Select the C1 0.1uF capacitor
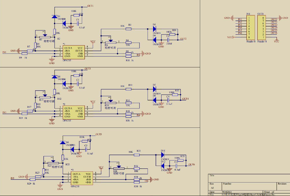 tap(78, 23)
